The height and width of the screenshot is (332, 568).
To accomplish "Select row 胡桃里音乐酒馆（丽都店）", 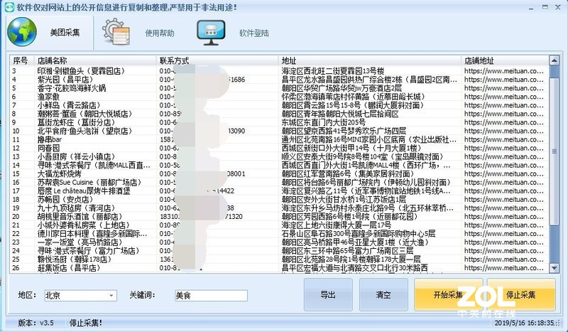I will point(279,217).
